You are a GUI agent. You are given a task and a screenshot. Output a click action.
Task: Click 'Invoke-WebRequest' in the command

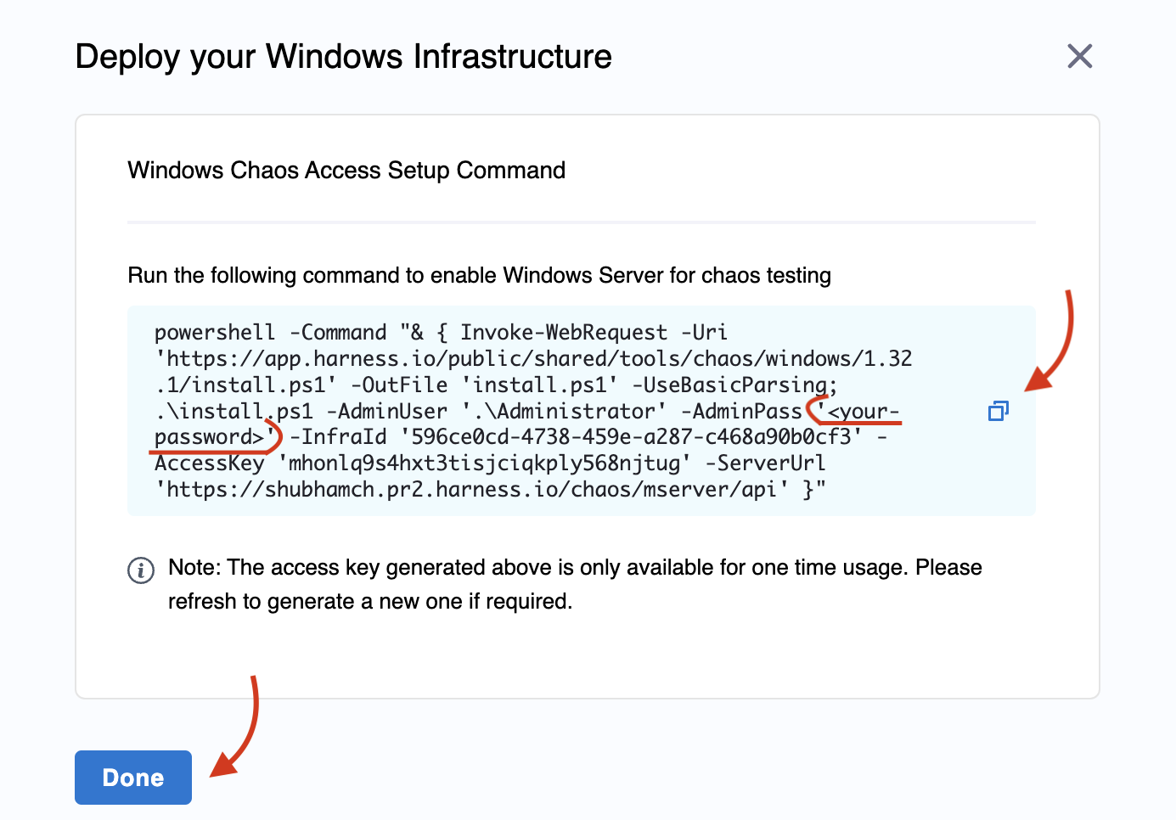tap(563, 333)
